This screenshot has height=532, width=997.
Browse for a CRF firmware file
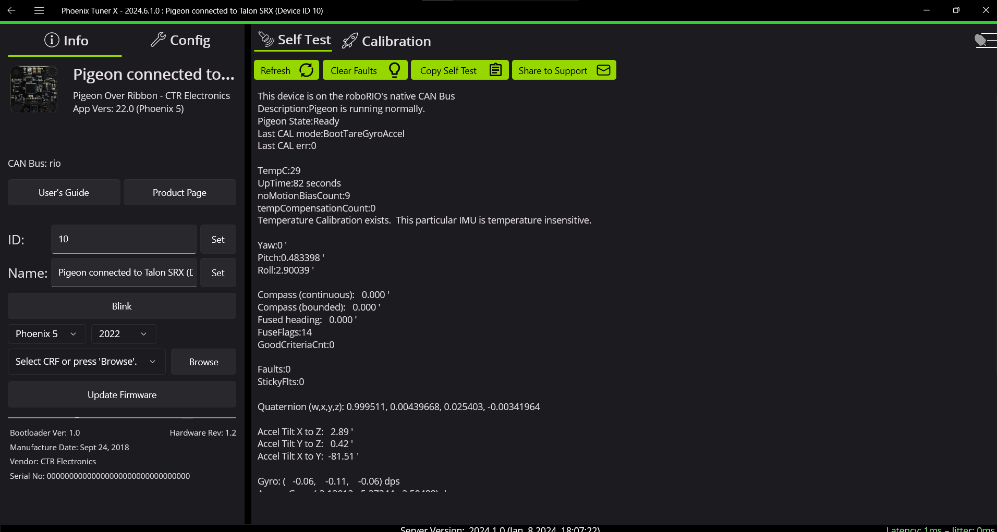[204, 362]
